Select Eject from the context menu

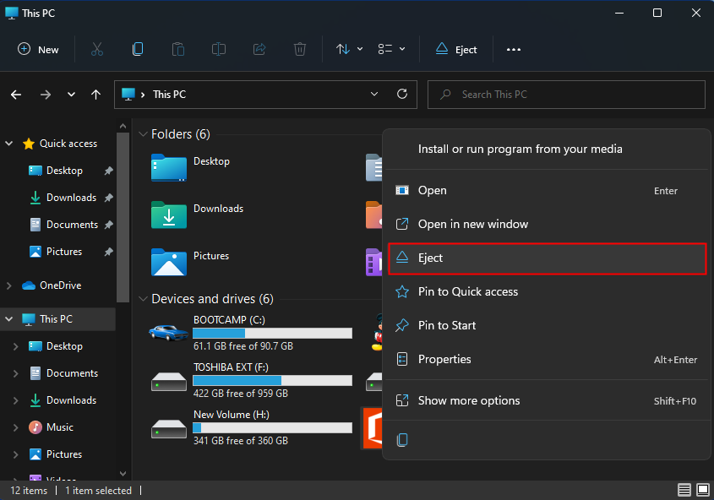(547, 258)
